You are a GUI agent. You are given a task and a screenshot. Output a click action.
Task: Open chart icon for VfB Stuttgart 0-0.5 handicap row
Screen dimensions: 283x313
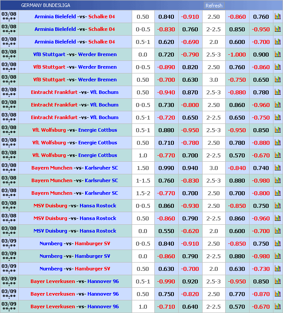tap(278, 67)
